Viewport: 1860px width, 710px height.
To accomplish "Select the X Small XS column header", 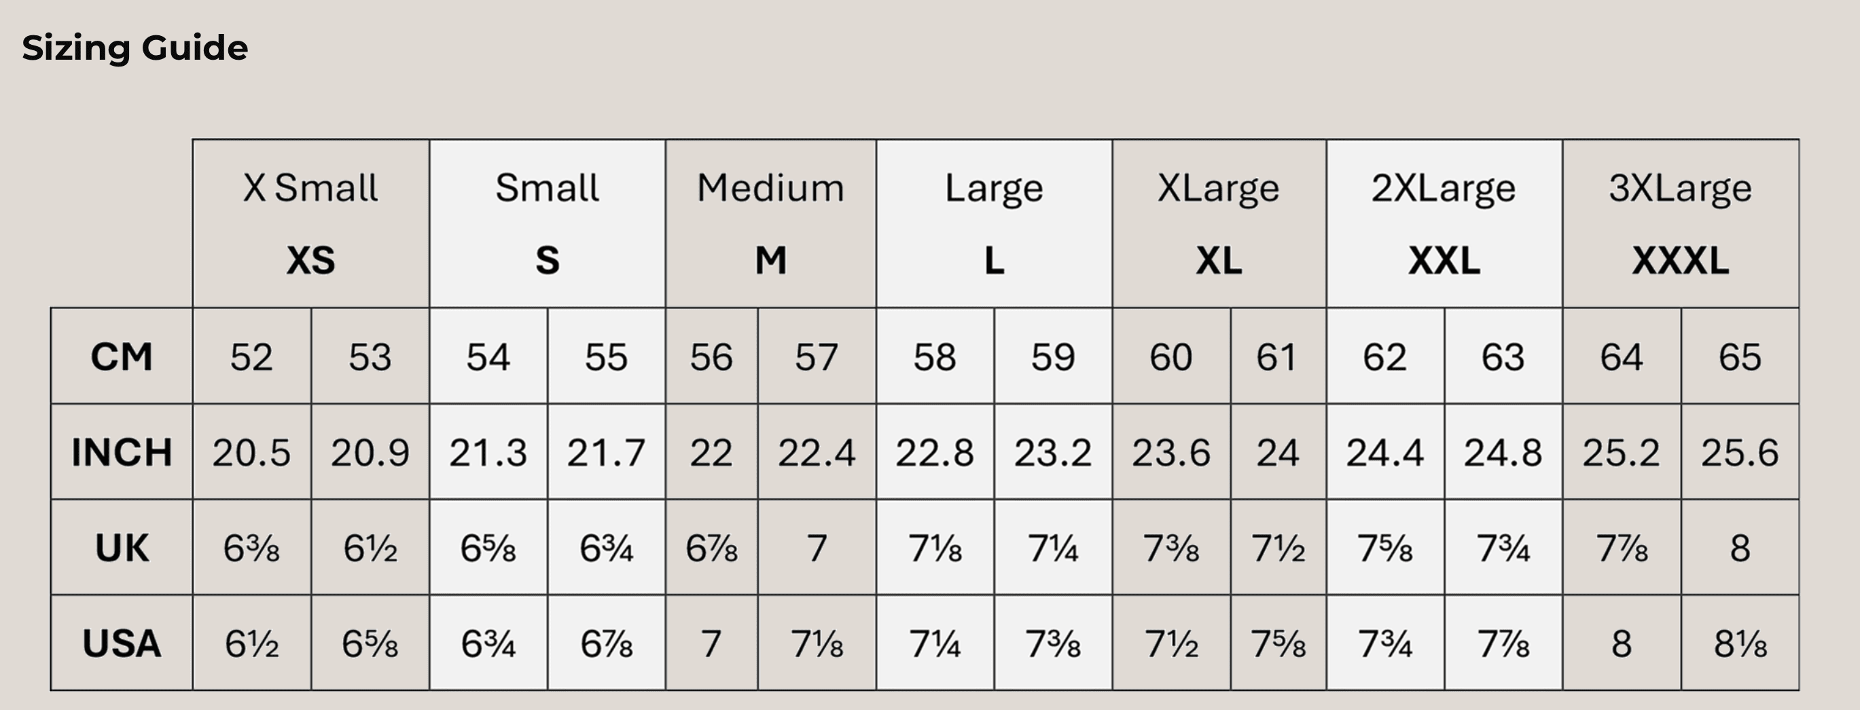I will click(x=310, y=223).
